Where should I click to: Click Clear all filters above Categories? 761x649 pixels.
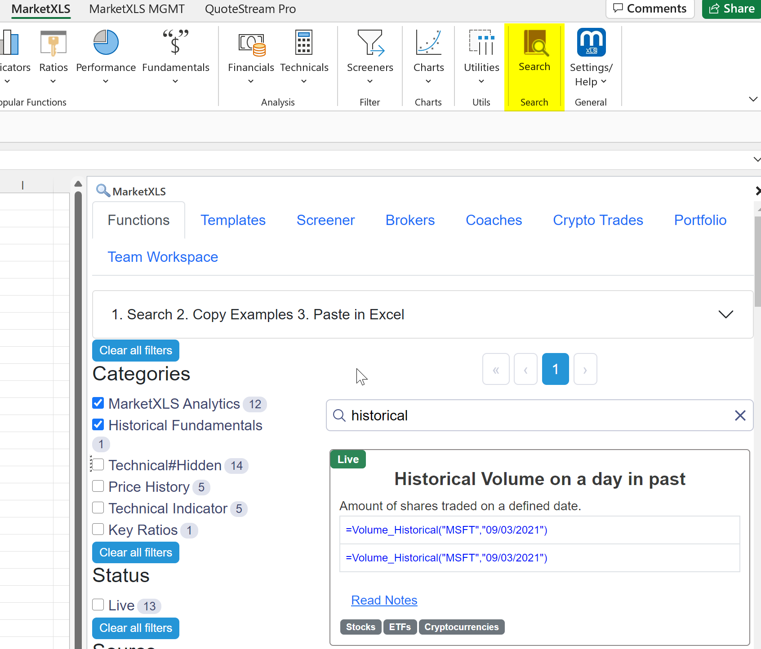[x=136, y=350]
